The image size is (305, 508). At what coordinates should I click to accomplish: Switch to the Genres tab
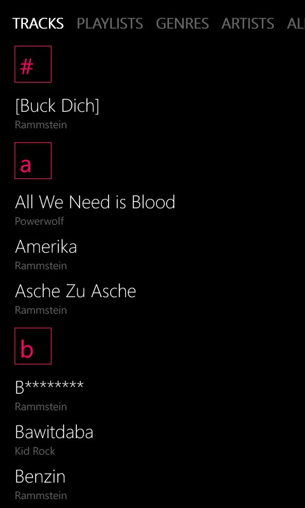(x=182, y=23)
